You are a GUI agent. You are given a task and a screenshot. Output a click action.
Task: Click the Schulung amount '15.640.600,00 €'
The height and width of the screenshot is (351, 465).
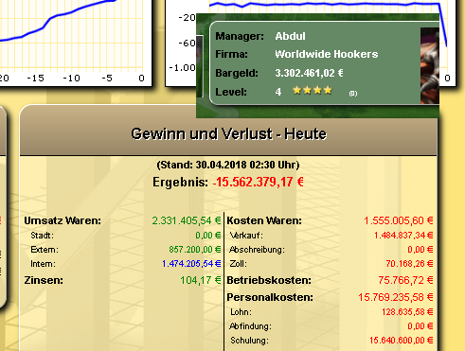(x=402, y=341)
